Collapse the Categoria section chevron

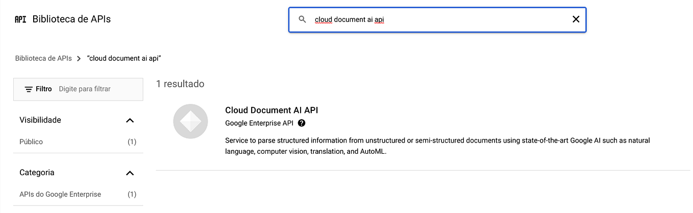(x=130, y=173)
